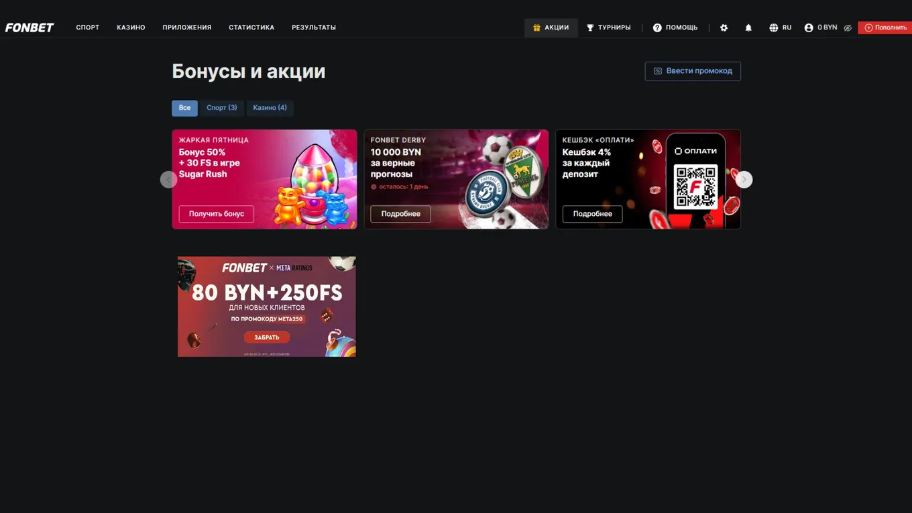
Task: Show previous promotions with the left carousel arrow
Action: tap(168, 180)
